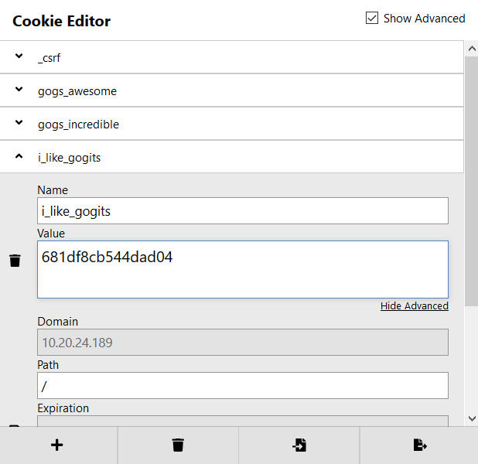
Task: Expand the gogs_awesome cookie chevron
Action: coord(19,89)
